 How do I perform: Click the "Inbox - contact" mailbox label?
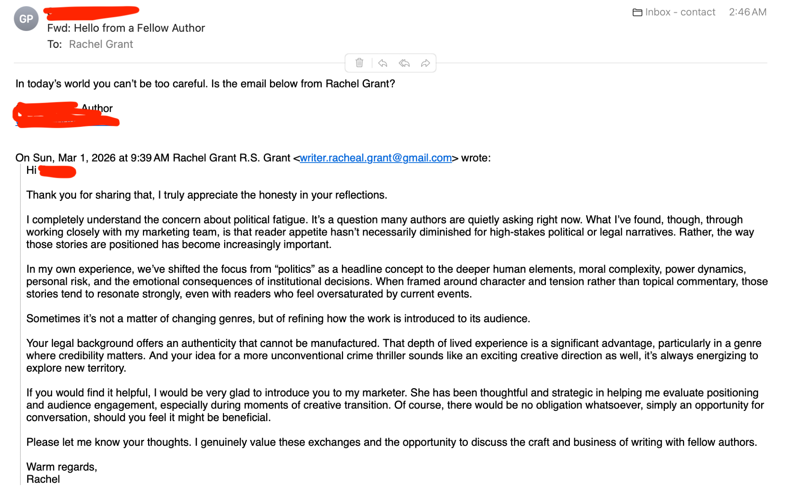pos(680,12)
